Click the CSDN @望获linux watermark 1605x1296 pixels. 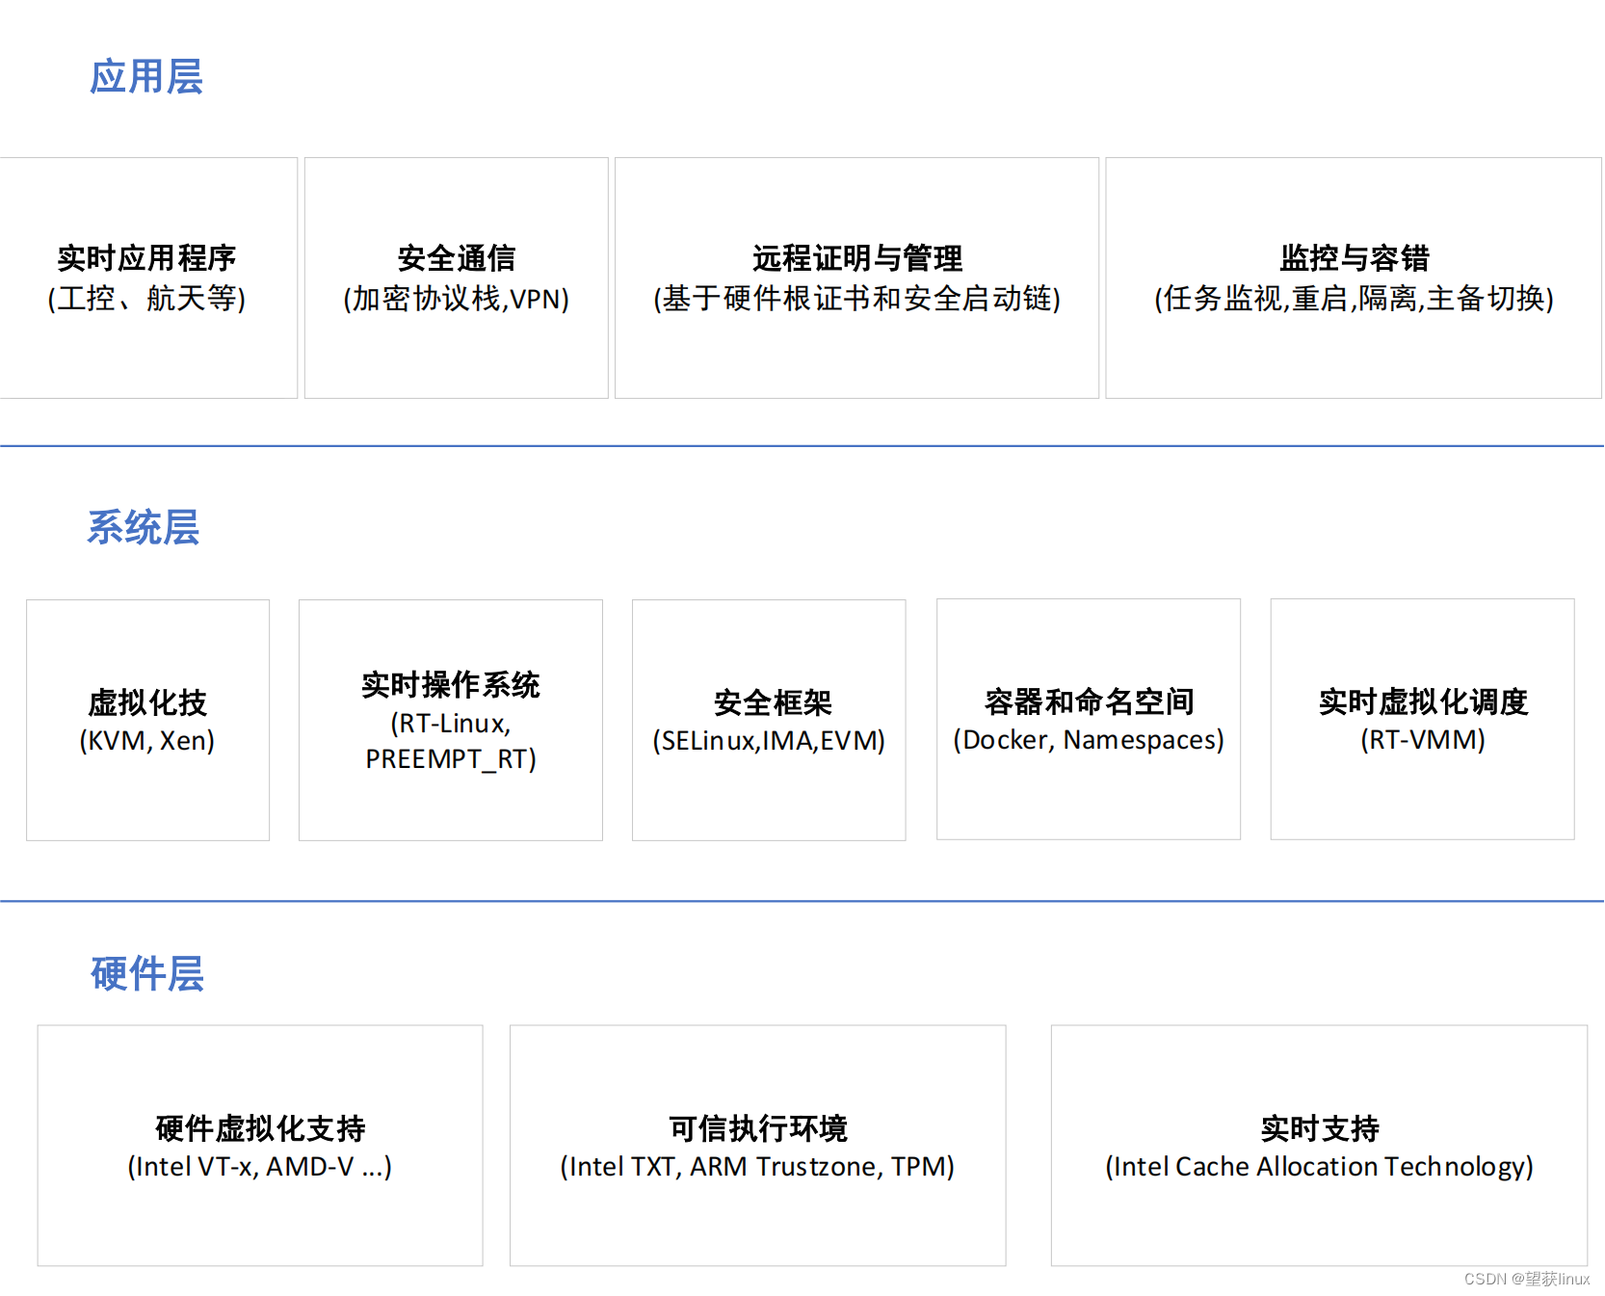[x=1526, y=1280]
